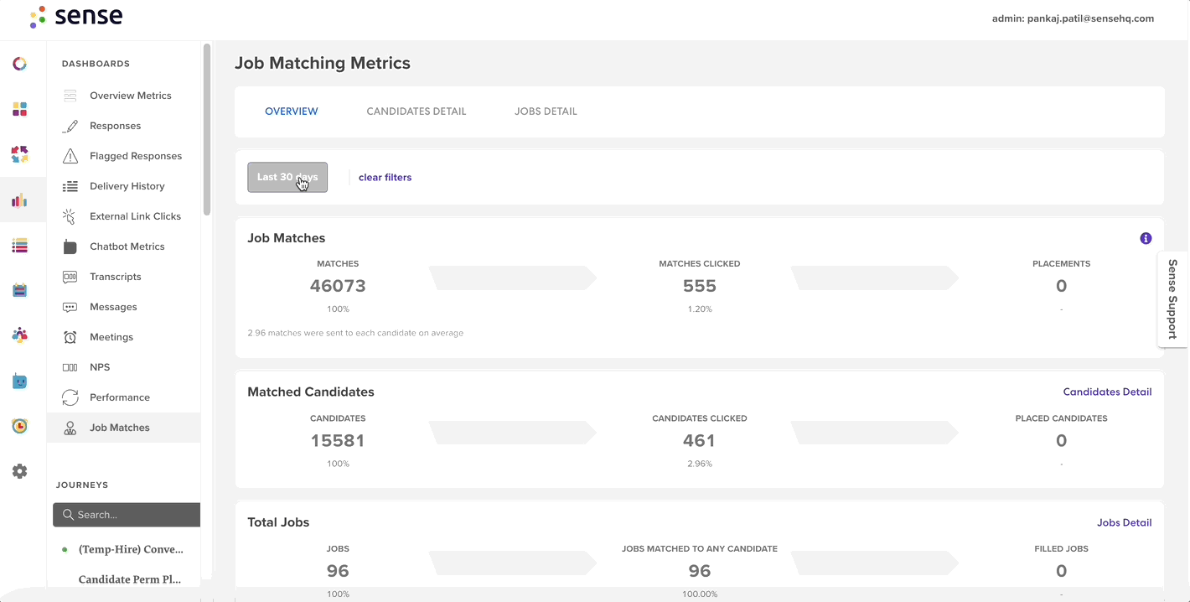
Task: Open the four colored squares rail icon
Action: point(20,109)
